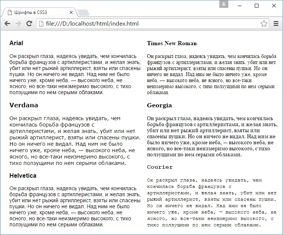Screen dimensions: 283x235
Task: Click the Times New Roman heading
Action: [172, 43]
